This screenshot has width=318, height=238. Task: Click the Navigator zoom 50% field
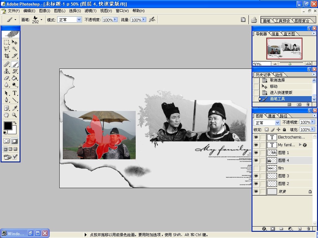[261, 64]
